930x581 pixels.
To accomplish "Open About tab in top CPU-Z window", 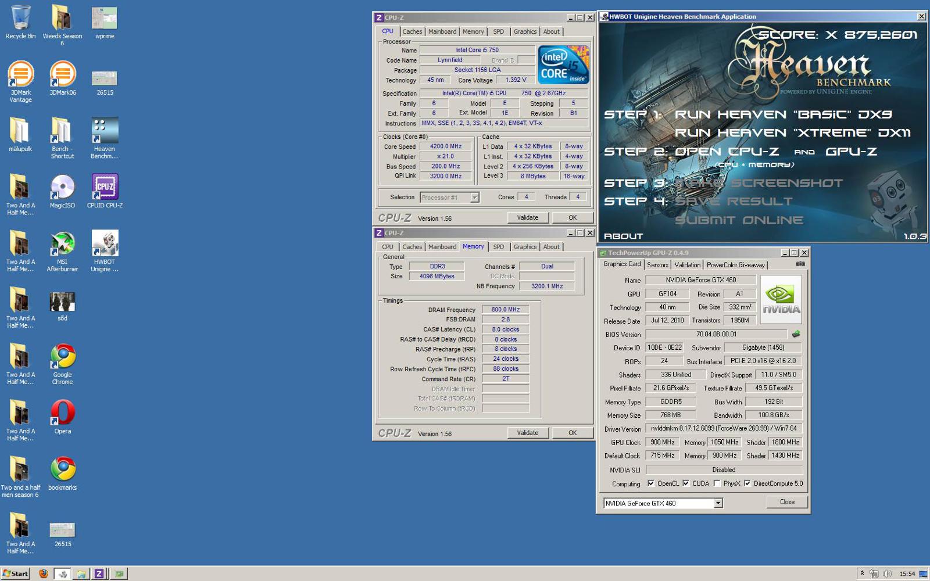I will coord(552,32).
